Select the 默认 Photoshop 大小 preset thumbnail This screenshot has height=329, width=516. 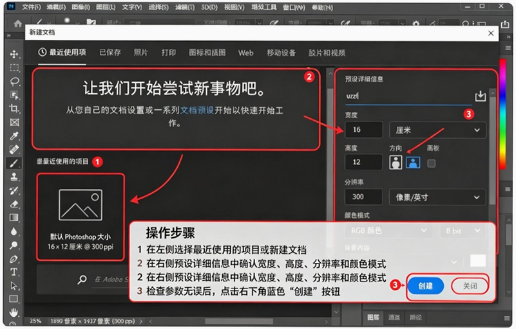81,217
